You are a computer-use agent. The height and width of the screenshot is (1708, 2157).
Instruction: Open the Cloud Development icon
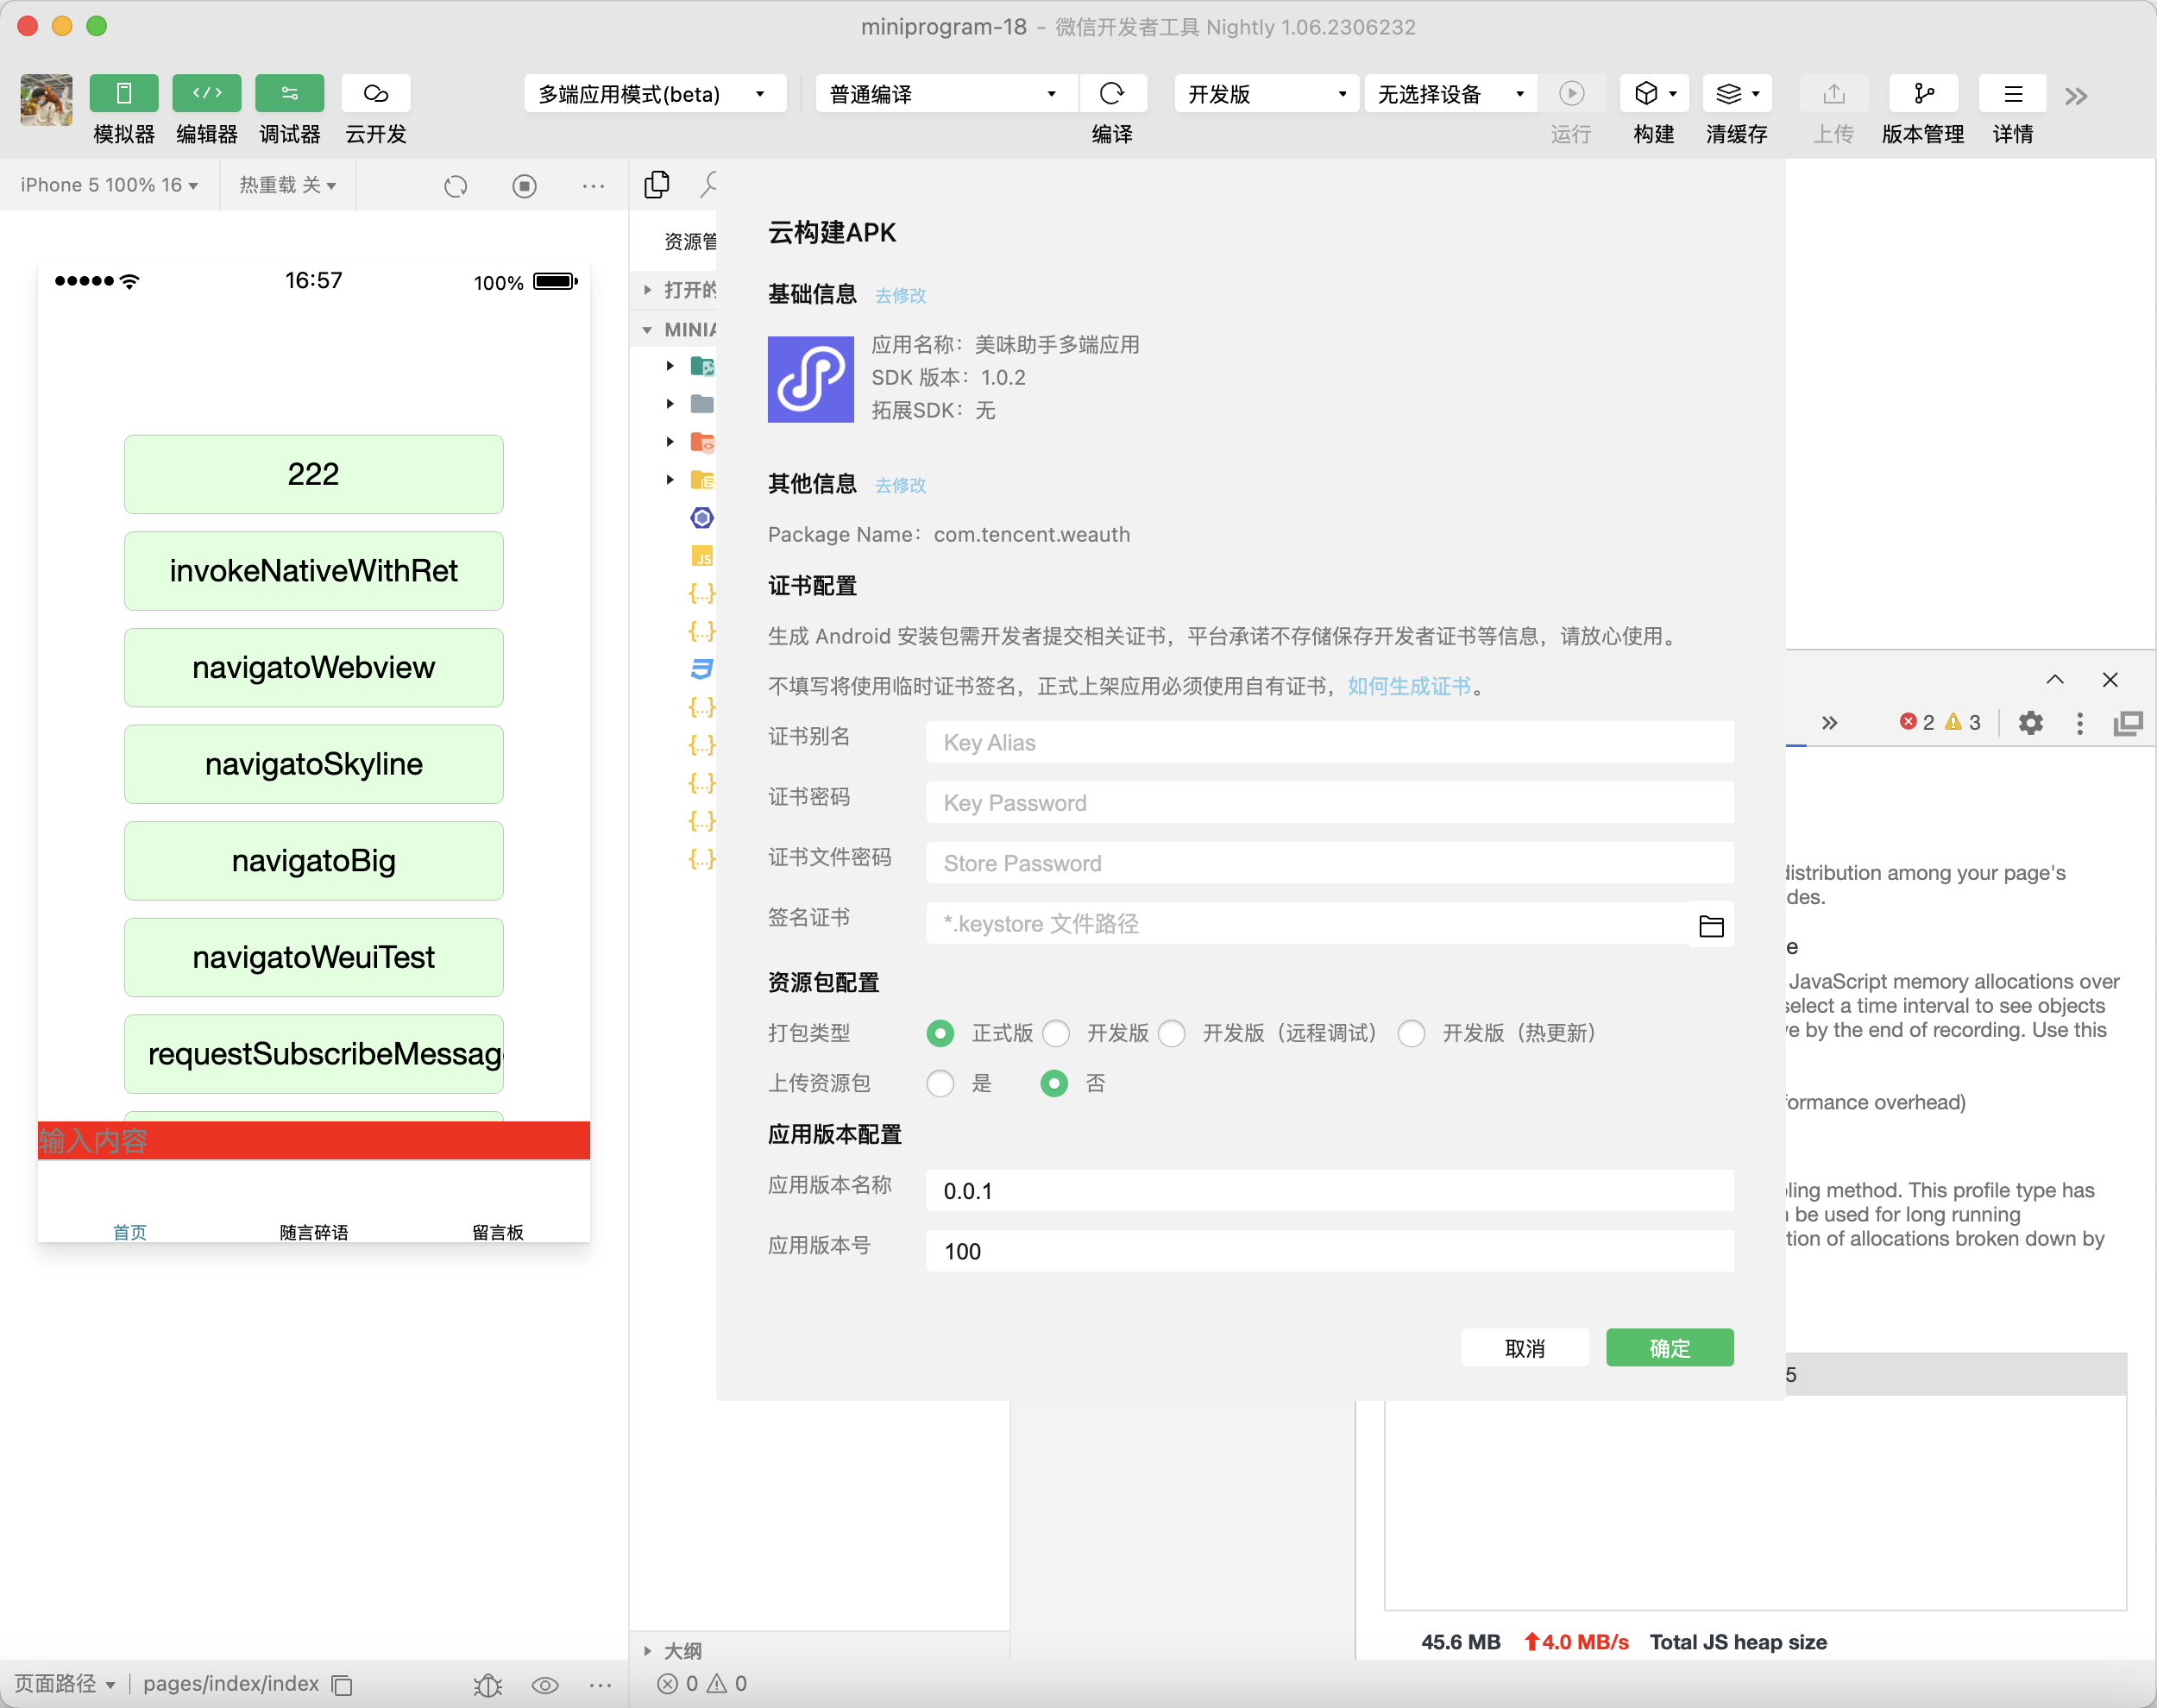pyautogui.click(x=375, y=94)
